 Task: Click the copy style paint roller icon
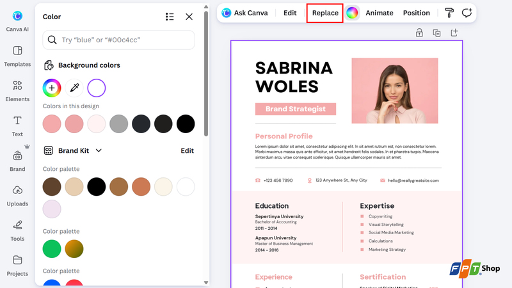coord(449,13)
